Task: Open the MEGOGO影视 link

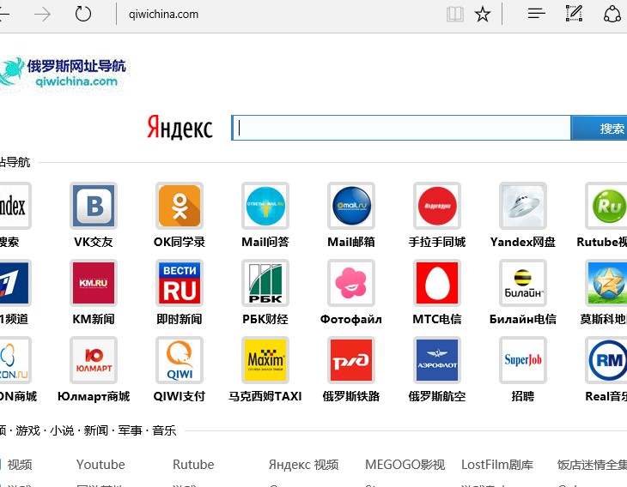Action: pyautogui.click(x=405, y=465)
